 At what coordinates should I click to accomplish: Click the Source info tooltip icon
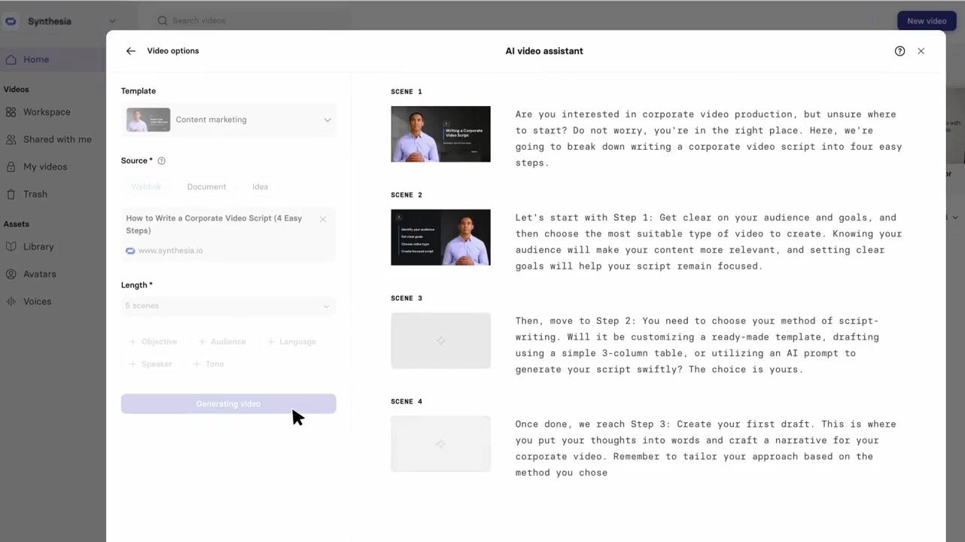pyautogui.click(x=161, y=161)
